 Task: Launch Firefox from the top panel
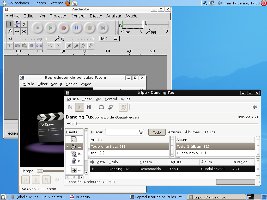pyautogui.click(x=68, y=3)
